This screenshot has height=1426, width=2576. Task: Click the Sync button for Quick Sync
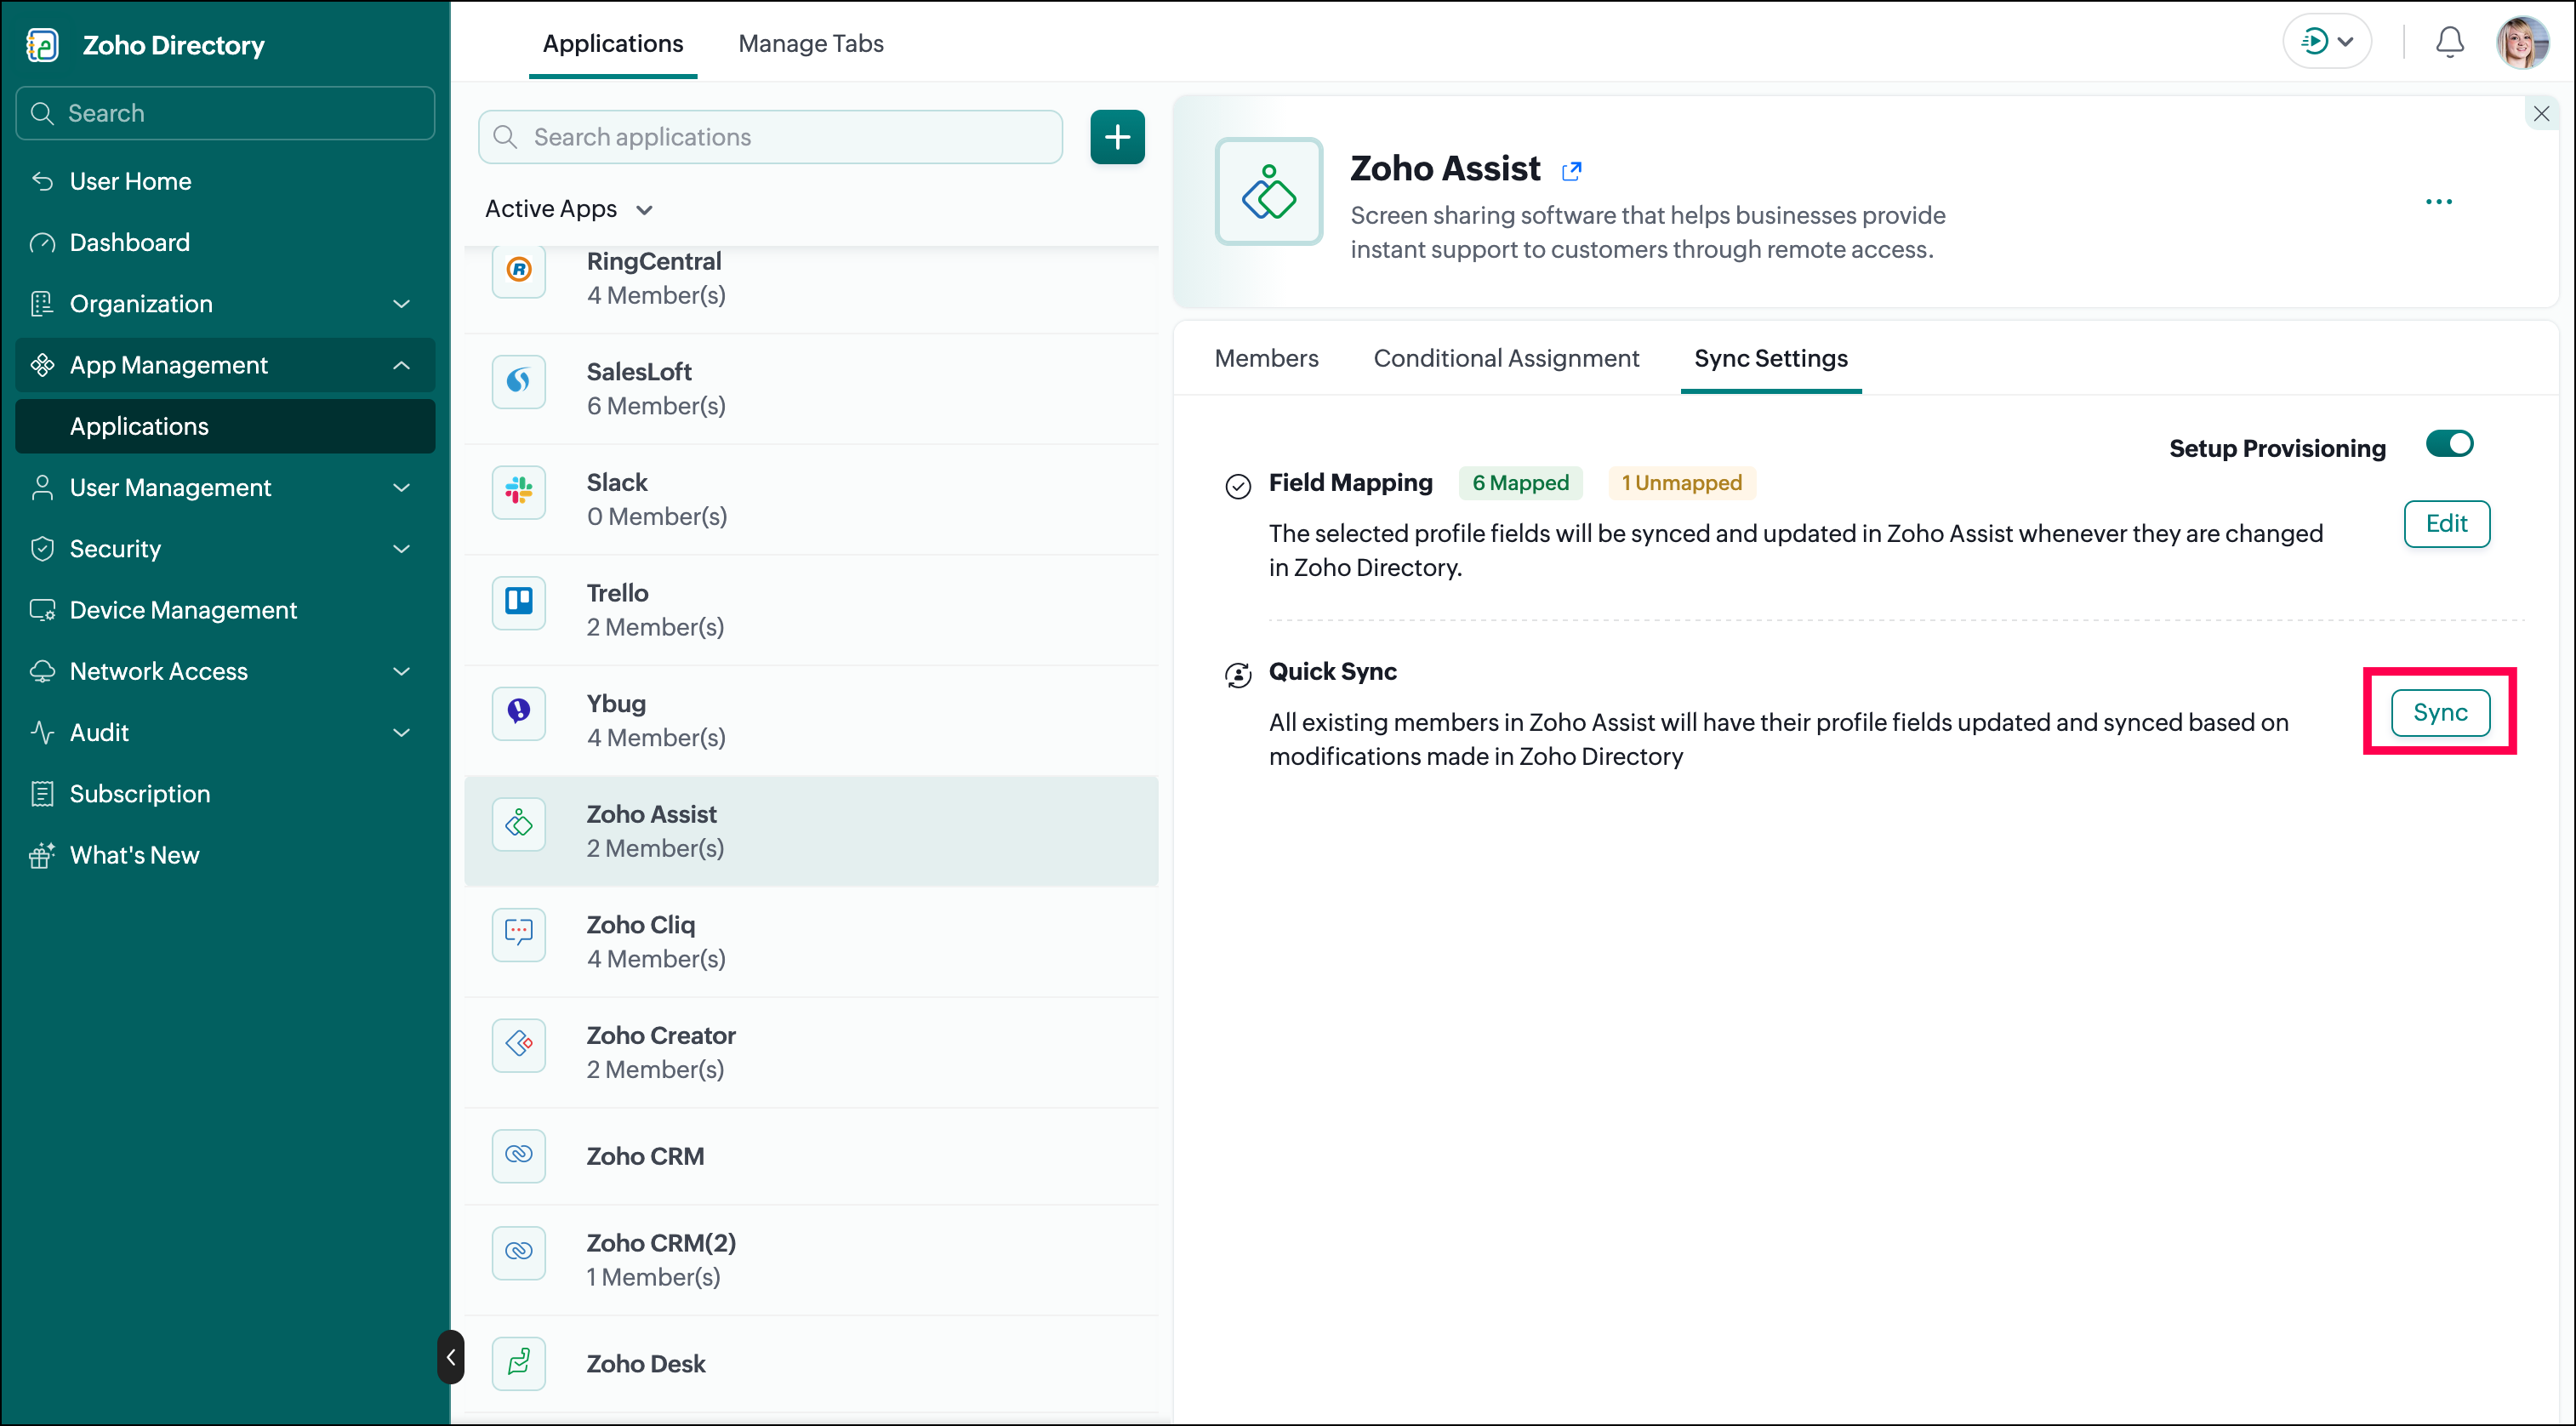[2440, 712]
